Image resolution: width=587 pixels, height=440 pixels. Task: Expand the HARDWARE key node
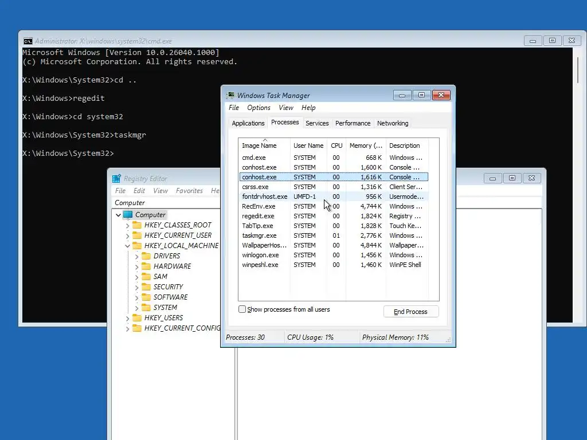136,266
